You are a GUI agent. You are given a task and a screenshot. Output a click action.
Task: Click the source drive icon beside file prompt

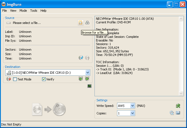[x=9, y=23]
